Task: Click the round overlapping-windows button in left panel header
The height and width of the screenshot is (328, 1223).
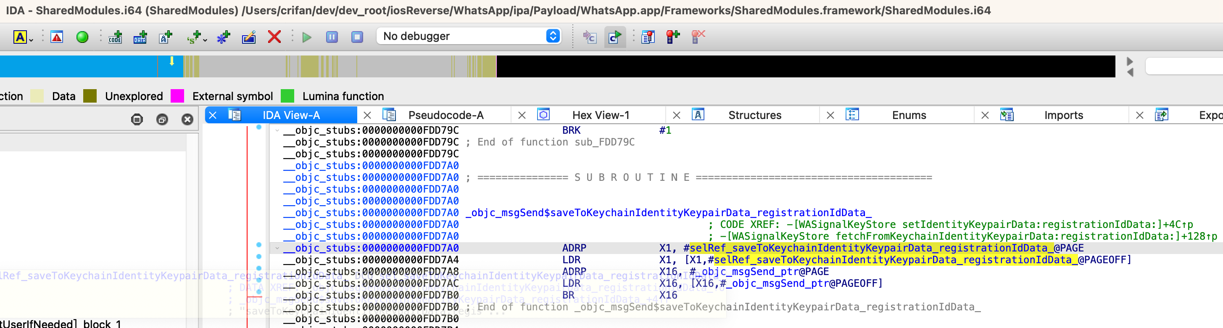Action: point(162,119)
